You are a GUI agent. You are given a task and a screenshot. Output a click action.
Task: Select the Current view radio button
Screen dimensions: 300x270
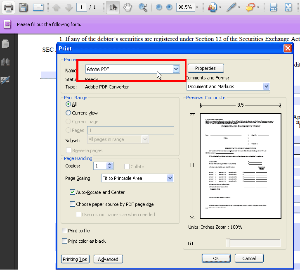68,113
